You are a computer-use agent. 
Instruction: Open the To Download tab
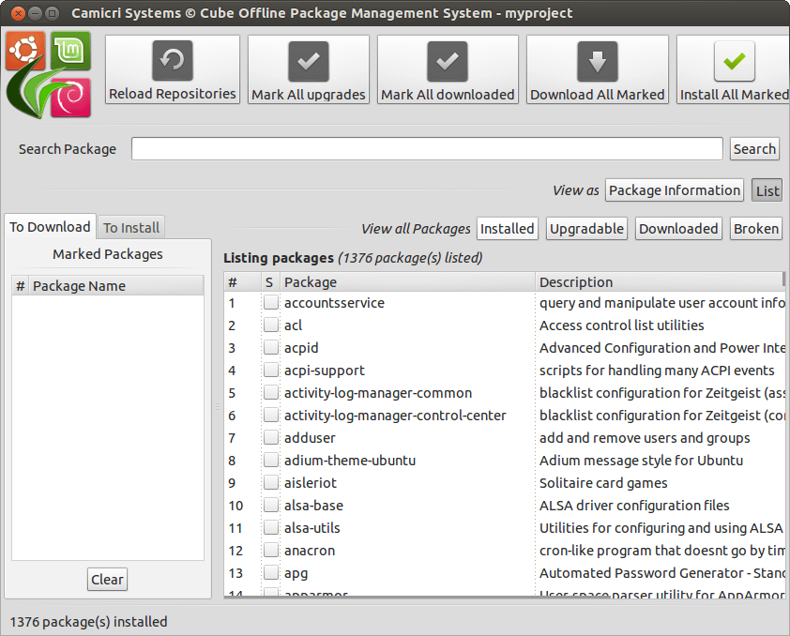point(50,226)
